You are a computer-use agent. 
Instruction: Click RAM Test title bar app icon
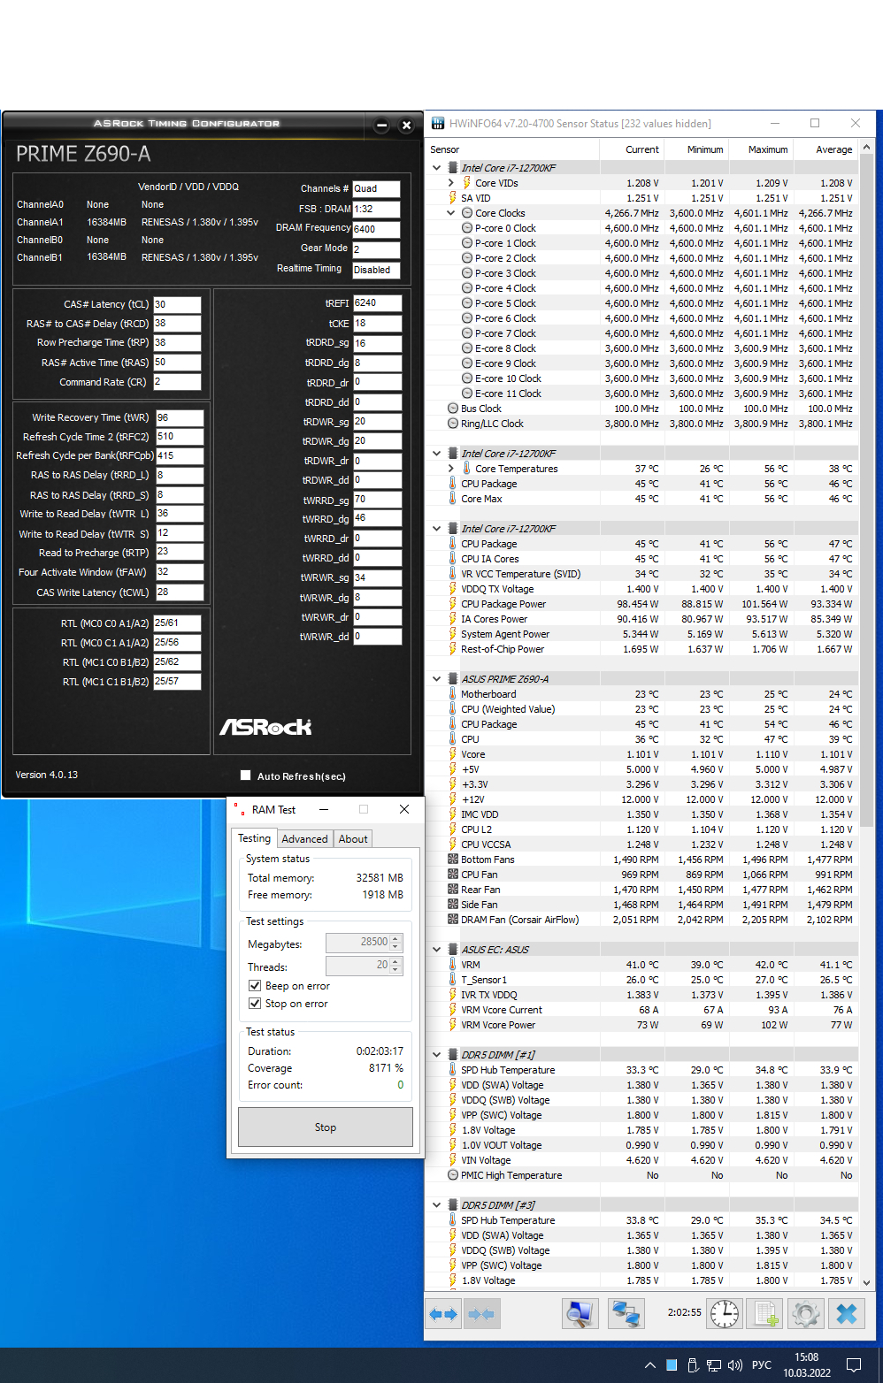click(240, 809)
